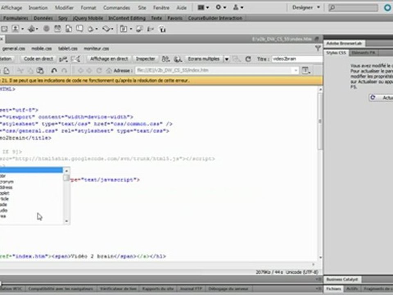
Task: Switch to the Données insert tab
Action: pos(43,18)
